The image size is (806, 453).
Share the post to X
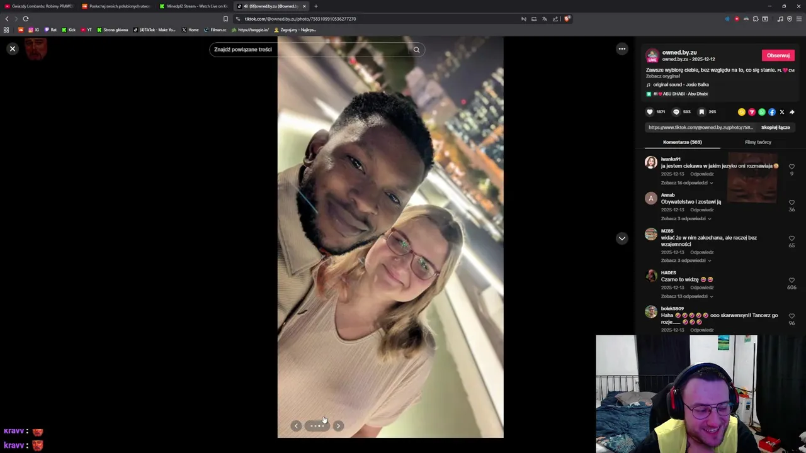point(782,112)
